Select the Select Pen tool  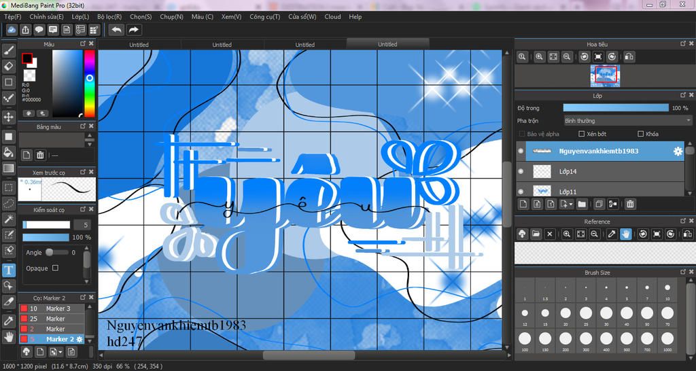8,234
